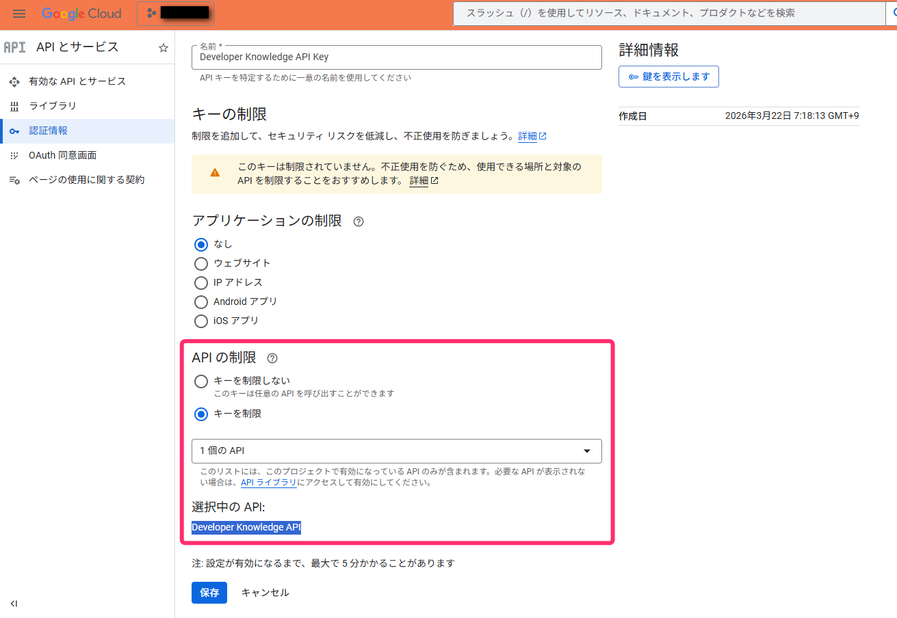
Task: Go to ライブラリ in the sidebar
Action: point(53,106)
